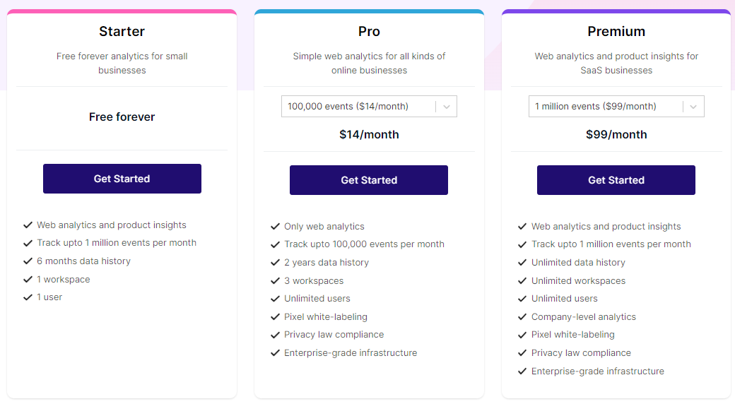This screenshot has height=404, width=735.
Task: Open the Pro plan events dropdown
Action: (x=358, y=107)
